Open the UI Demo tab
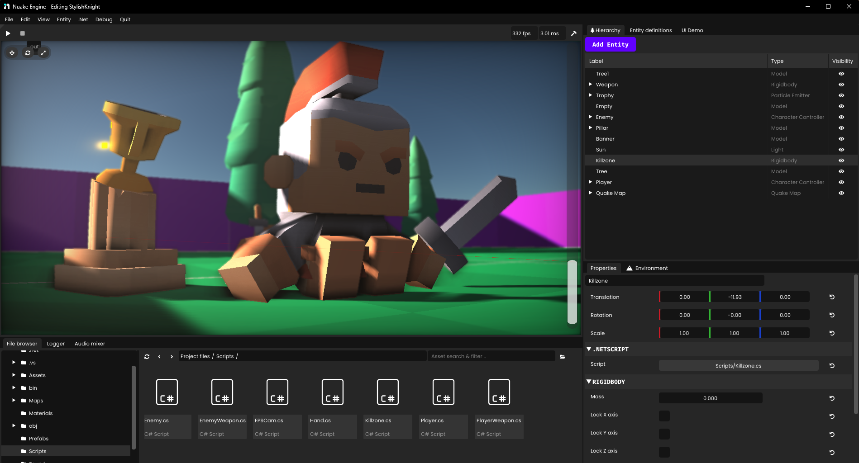The width and height of the screenshot is (859, 463). (x=692, y=30)
